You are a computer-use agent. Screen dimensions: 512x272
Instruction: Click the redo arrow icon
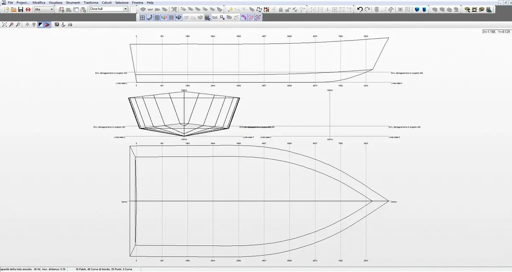[x=367, y=9]
